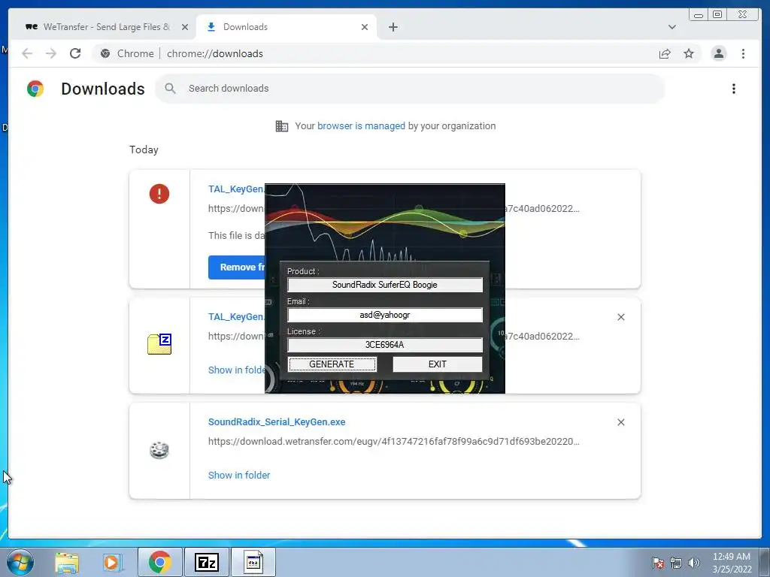Screen dimensions: 770x577
Task: Click the zip archive file icon
Action: (x=159, y=344)
